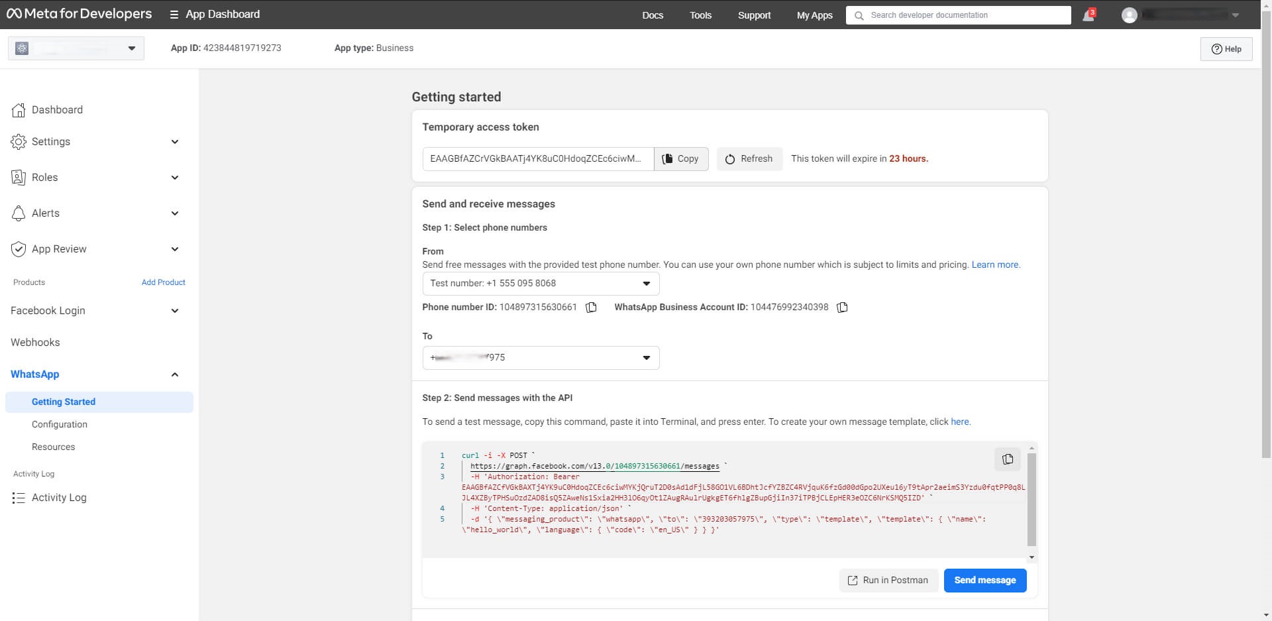
Task: Select Configuration under WhatsApp
Action: click(60, 424)
